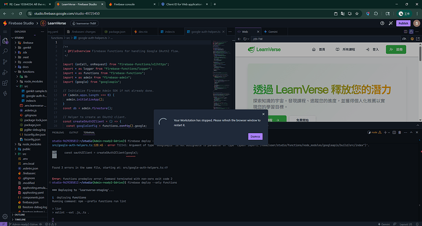Toggle the split editor layout icon

coord(405,32)
